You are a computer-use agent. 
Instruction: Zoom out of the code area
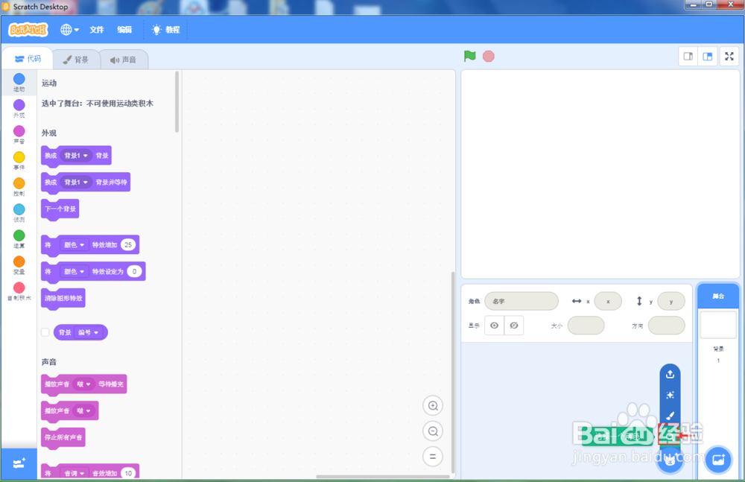click(x=433, y=431)
